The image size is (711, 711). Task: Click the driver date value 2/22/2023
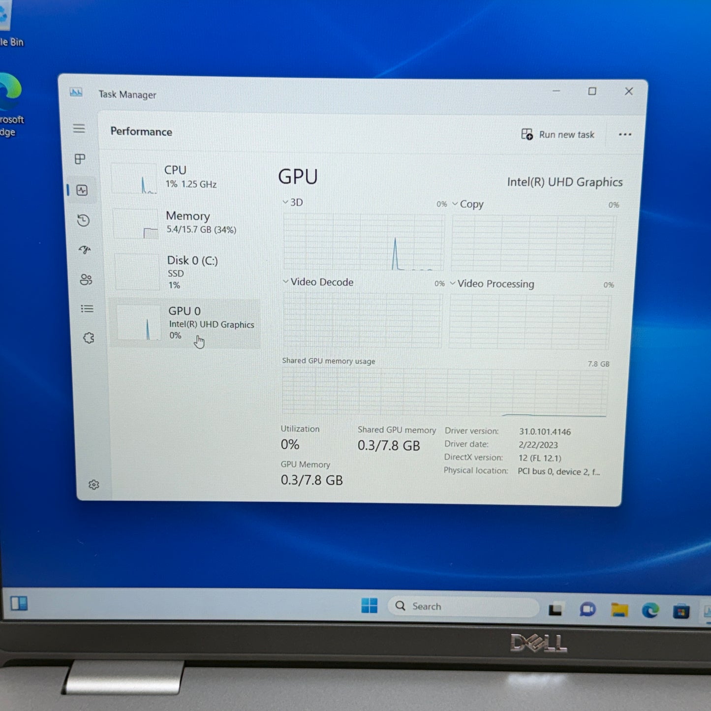tap(538, 445)
